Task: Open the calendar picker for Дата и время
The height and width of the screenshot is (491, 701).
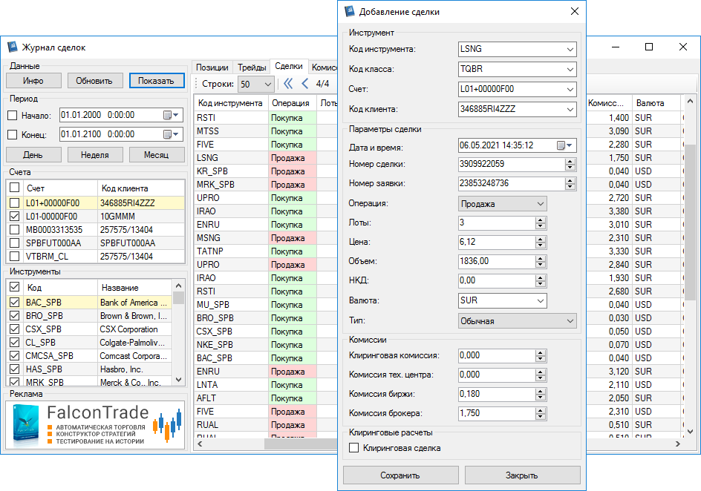Action: point(564,145)
